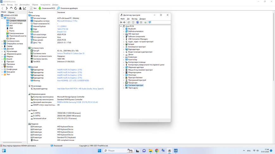Open Intel Alder Point-M/P PCH audio link
The width and height of the screenshot is (275, 154).
80,89
